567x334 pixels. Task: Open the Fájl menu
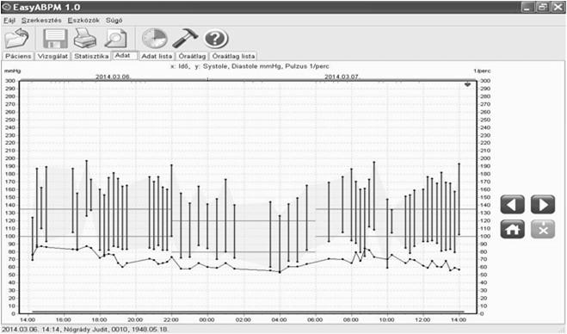[9, 21]
